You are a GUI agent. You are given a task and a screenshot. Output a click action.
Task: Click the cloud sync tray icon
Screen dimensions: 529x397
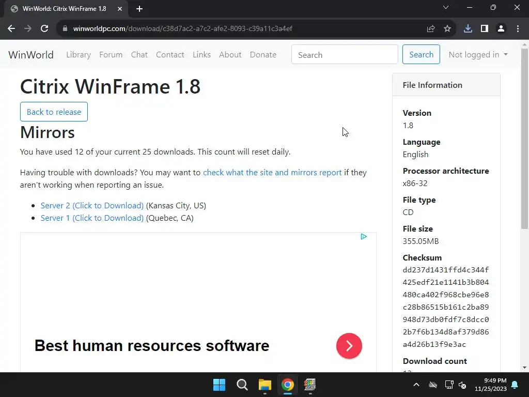click(x=433, y=385)
